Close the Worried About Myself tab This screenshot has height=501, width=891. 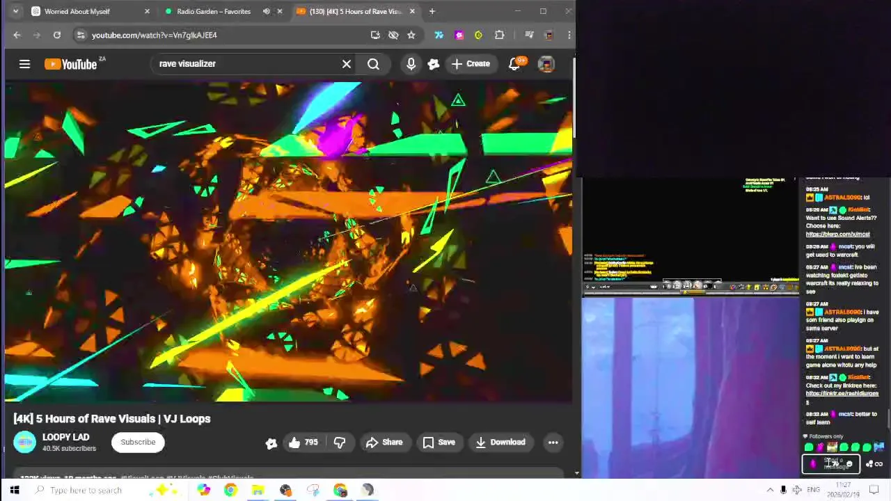[x=147, y=11]
